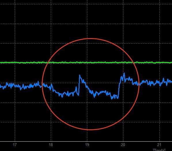Pick blue trace lowest dip before hour 20 rise
The width and height of the screenshot is (172, 151).
point(112,98)
